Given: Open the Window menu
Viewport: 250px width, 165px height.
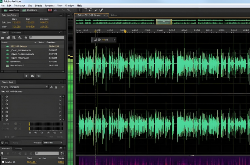Looking at the screenshot, I should click(69, 5).
